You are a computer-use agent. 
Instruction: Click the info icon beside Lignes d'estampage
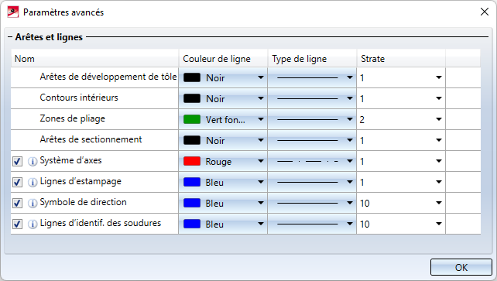pos(33,183)
